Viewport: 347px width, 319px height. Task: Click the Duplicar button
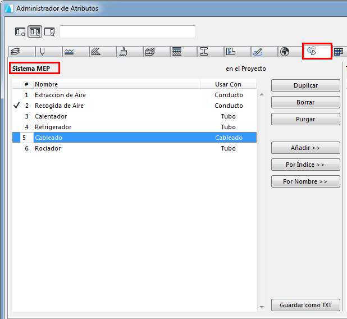[x=305, y=85]
